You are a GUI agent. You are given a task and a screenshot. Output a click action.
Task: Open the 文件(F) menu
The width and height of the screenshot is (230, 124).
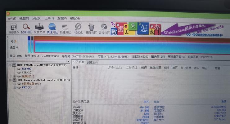(12, 19)
